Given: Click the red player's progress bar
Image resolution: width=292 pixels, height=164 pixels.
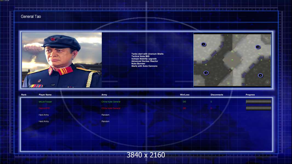Looking at the screenshot, I should click(259, 108).
